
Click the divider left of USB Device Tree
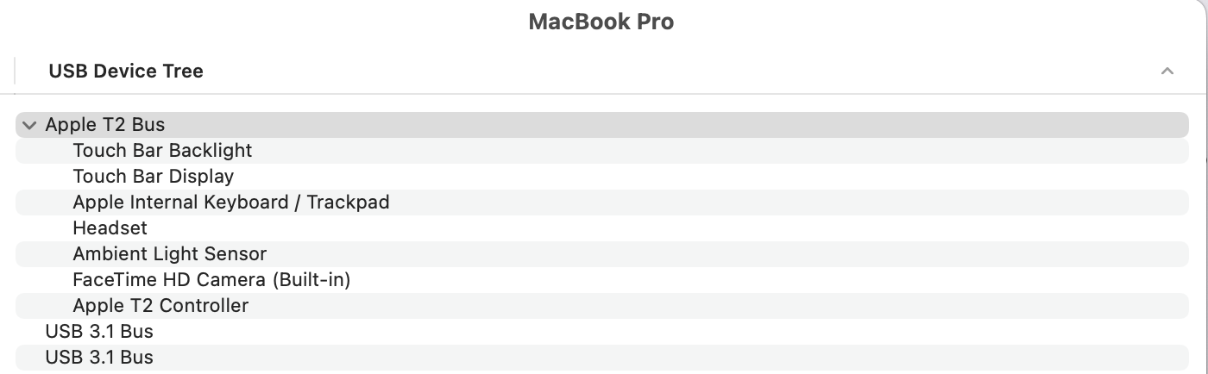click(x=15, y=71)
